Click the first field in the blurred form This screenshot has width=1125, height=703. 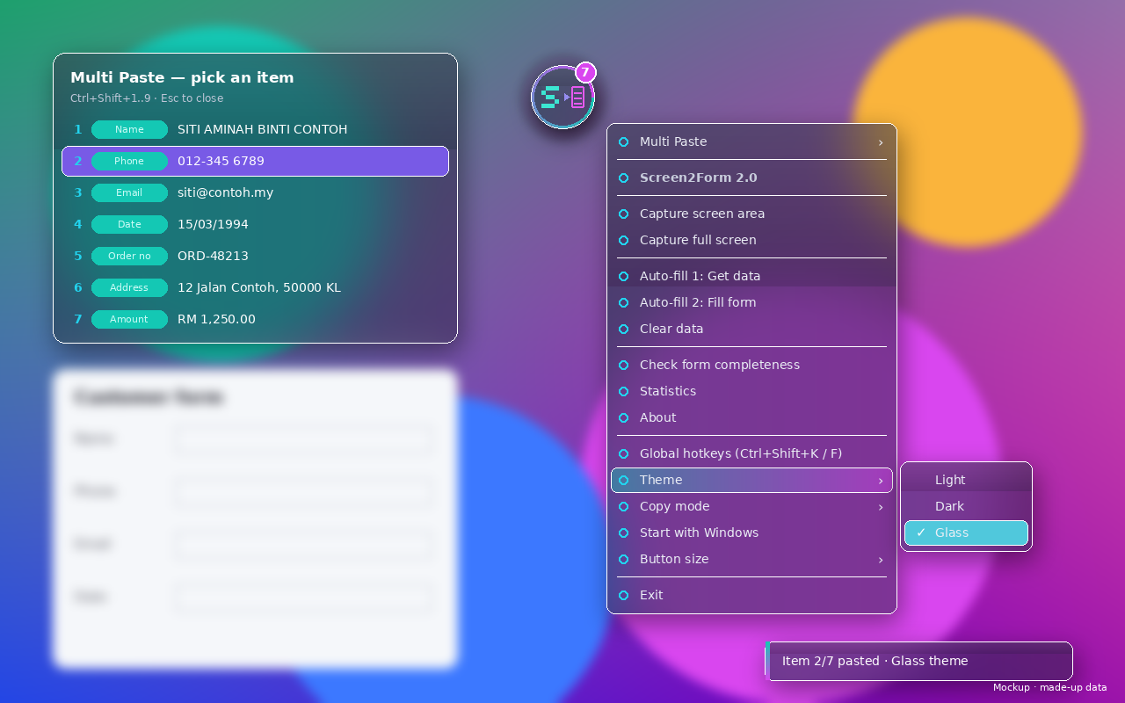[x=303, y=439]
